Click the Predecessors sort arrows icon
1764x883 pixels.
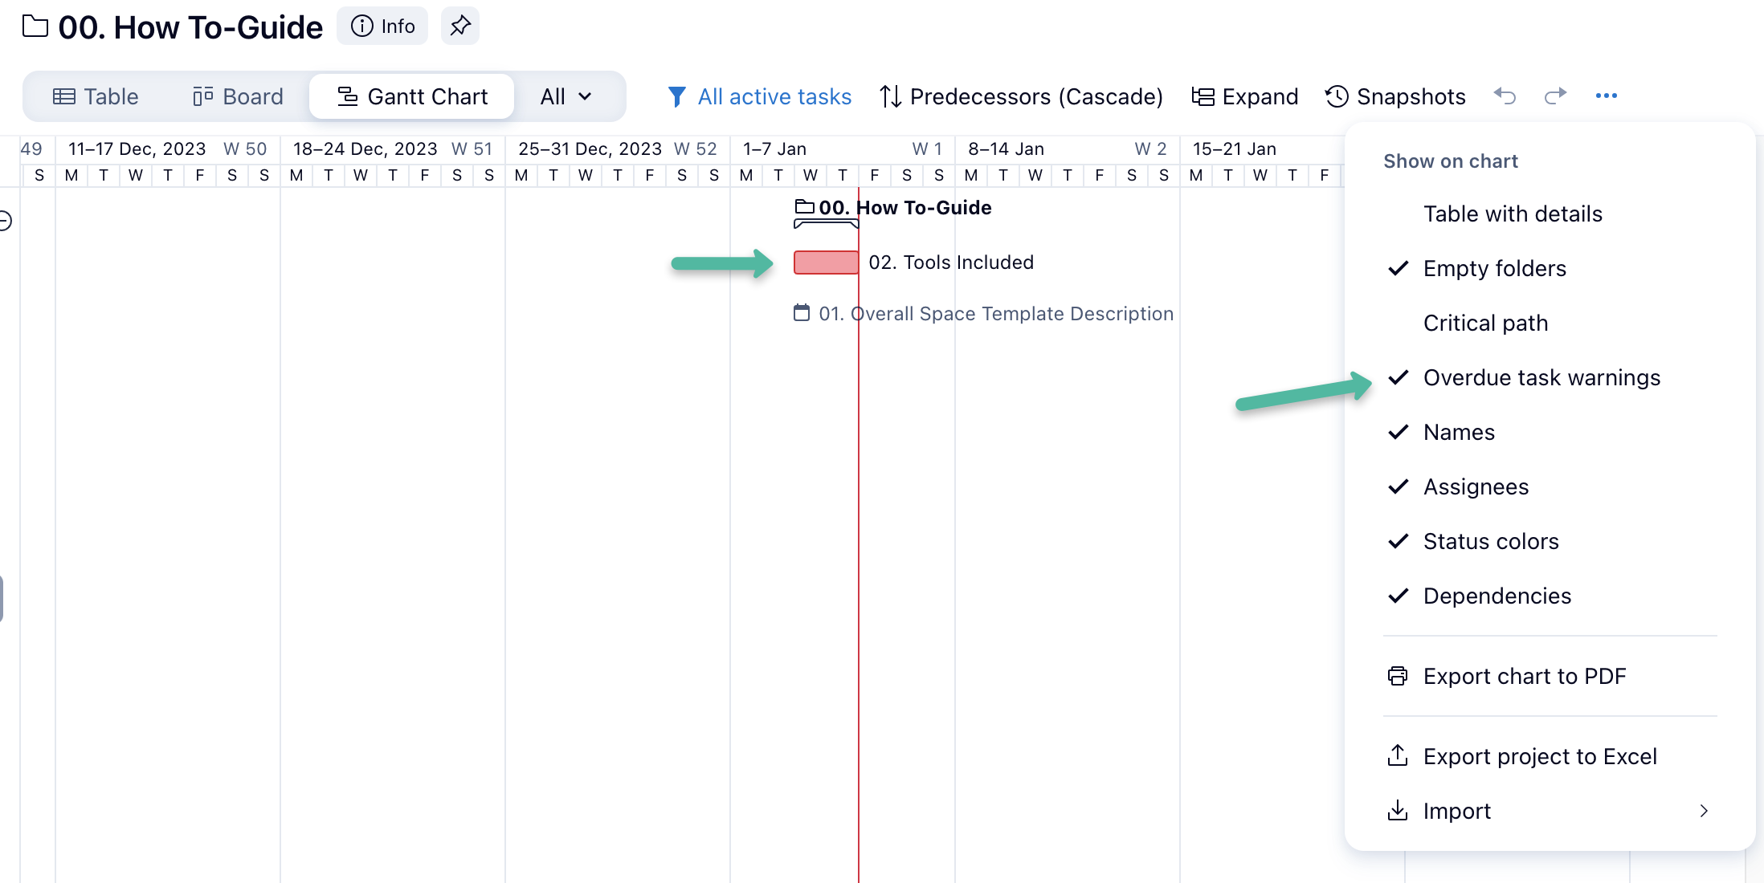pyautogui.click(x=890, y=96)
